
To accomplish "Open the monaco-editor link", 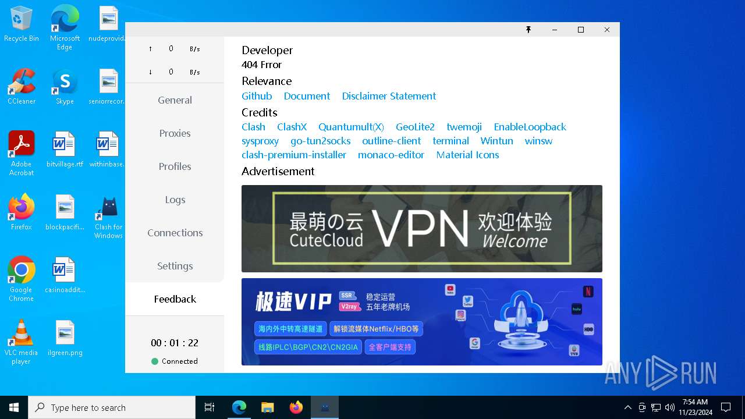I will click(391, 155).
